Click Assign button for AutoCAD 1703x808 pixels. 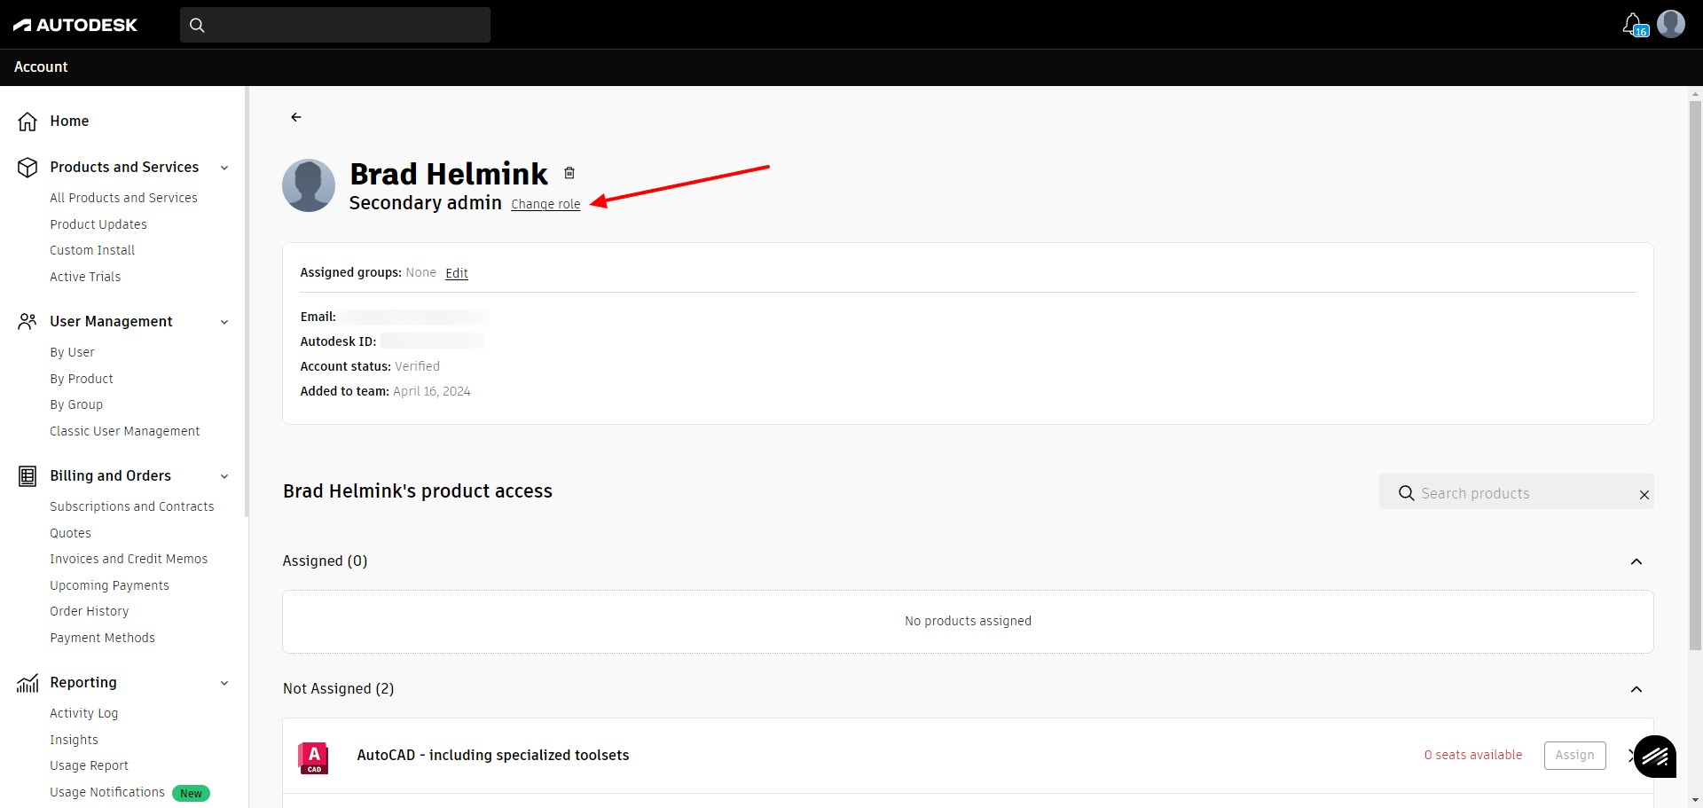1574,756
